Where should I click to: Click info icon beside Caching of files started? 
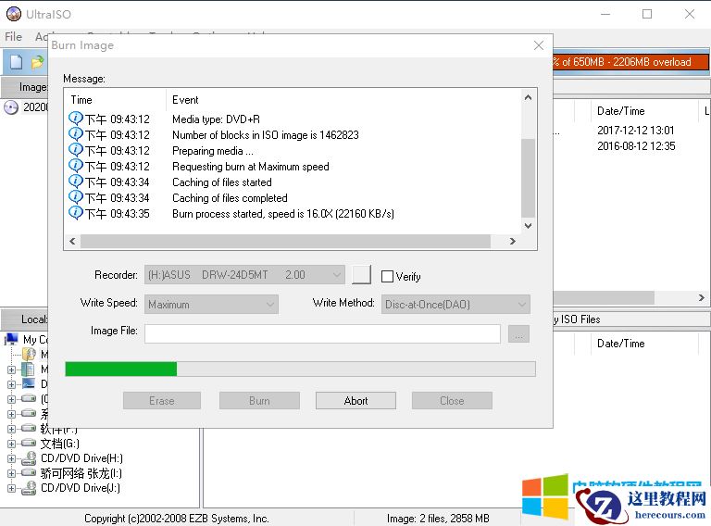[x=76, y=182]
